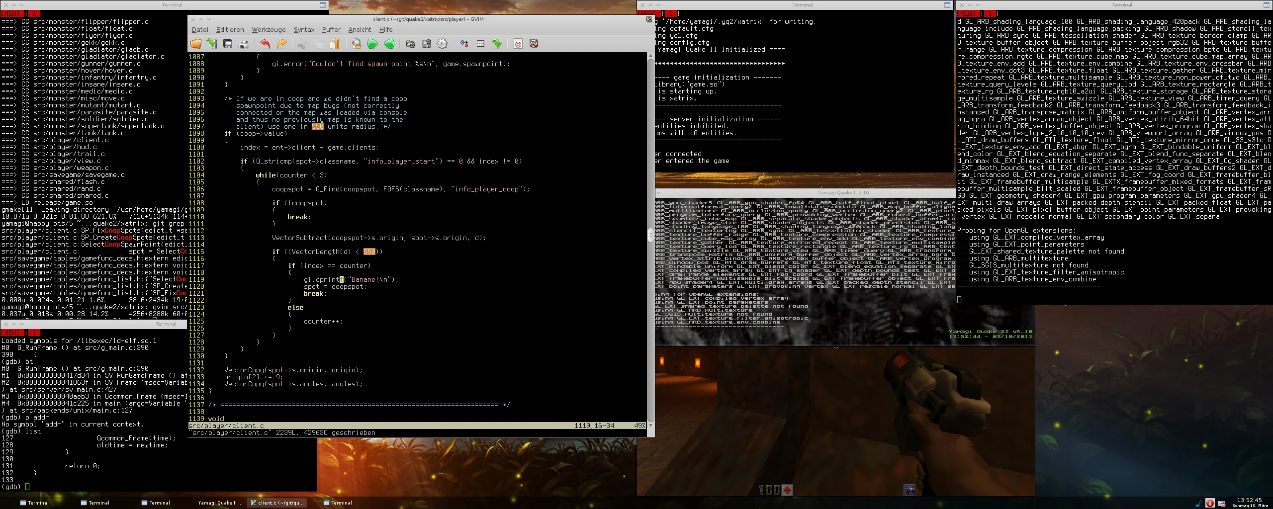Click the [NEW] tab in rightmost Terminal
The height and width of the screenshot is (509, 1273).
click(x=967, y=13)
